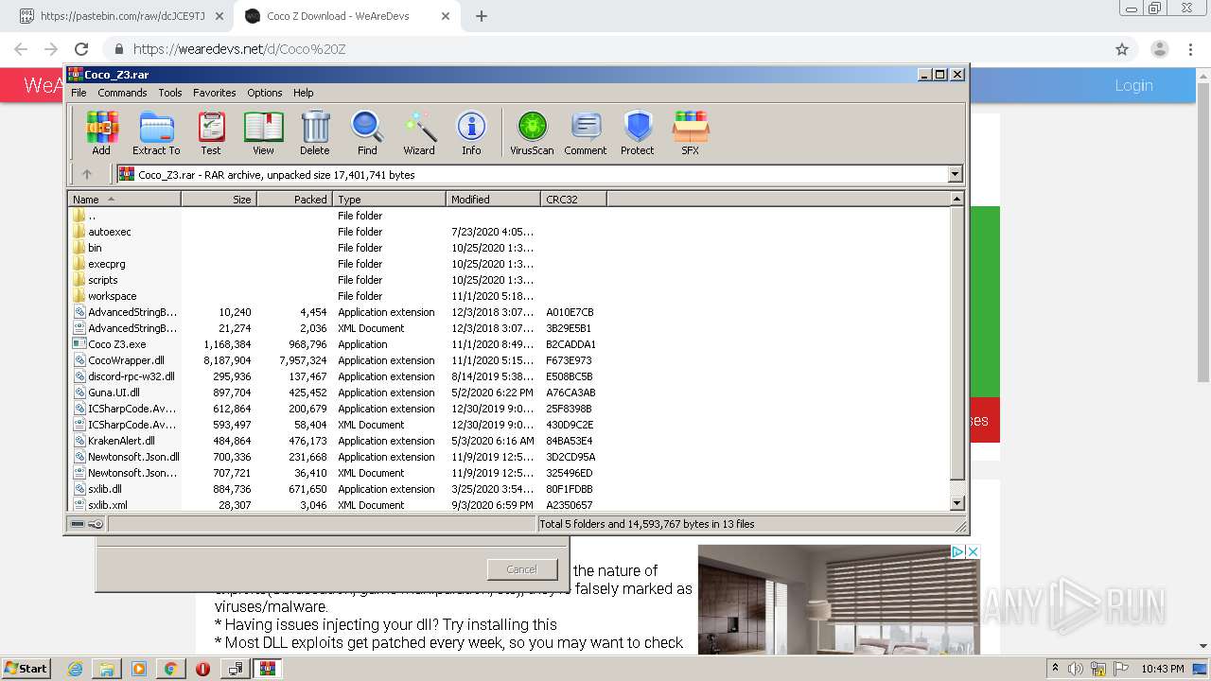Click the Login link on WeAreDevs

pos(1133,85)
